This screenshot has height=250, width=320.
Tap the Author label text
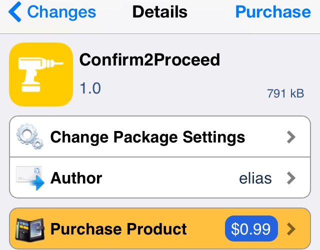(76, 178)
